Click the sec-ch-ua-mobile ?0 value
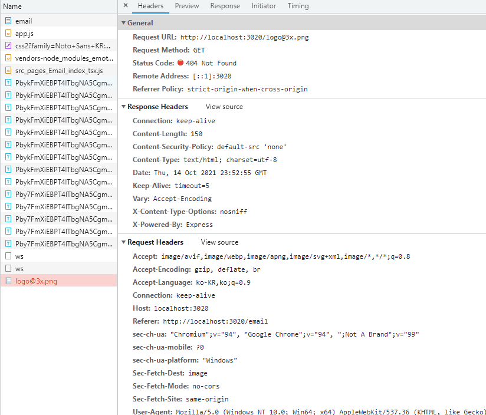 click(200, 348)
